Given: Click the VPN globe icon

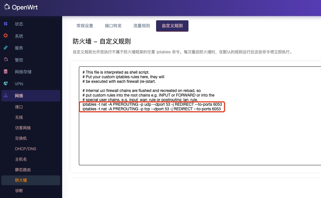Looking at the screenshot, I should click(6, 83).
